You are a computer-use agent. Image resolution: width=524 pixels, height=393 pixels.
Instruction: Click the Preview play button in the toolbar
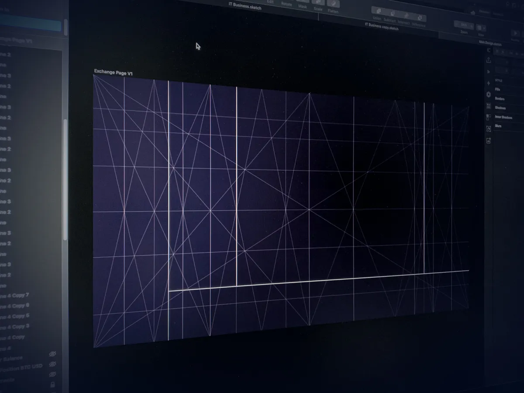coord(516,33)
